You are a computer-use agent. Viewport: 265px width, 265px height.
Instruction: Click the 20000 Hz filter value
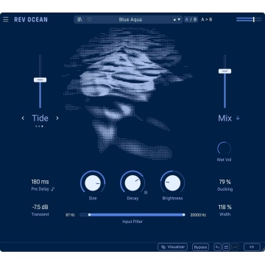[x=198, y=215]
